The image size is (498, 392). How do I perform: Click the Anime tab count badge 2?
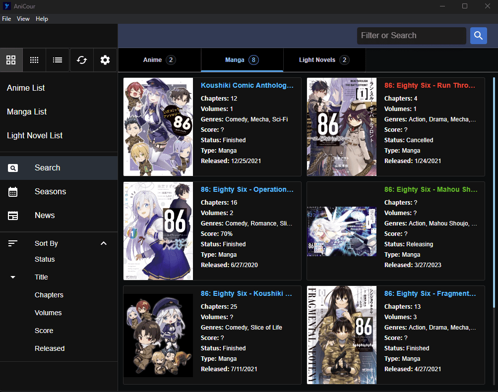click(x=171, y=60)
